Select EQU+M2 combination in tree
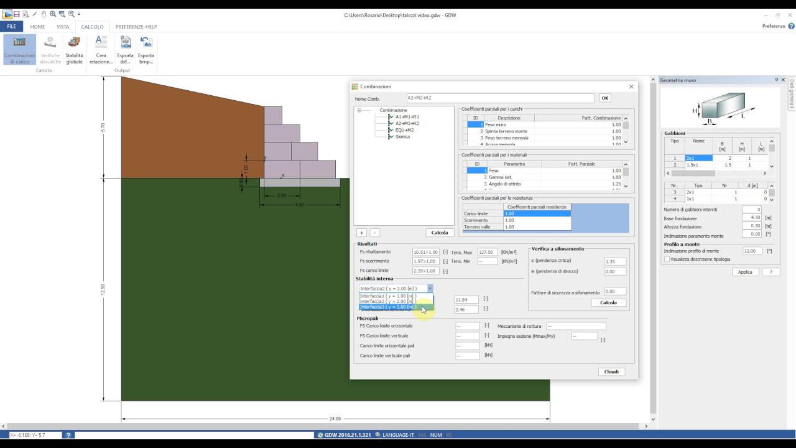This screenshot has width=796, height=448. pyautogui.click(x=404, y=130)
